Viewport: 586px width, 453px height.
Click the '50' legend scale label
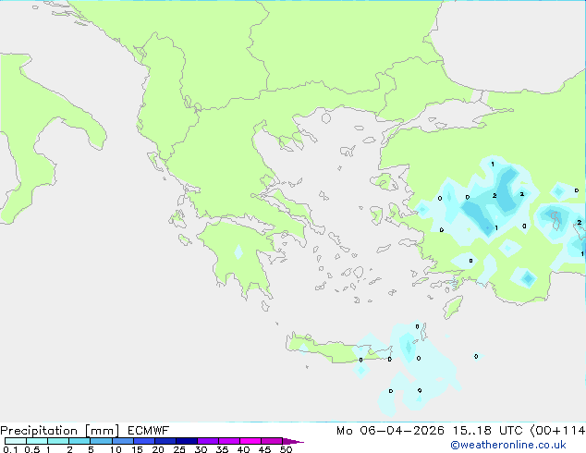[286, 449]
